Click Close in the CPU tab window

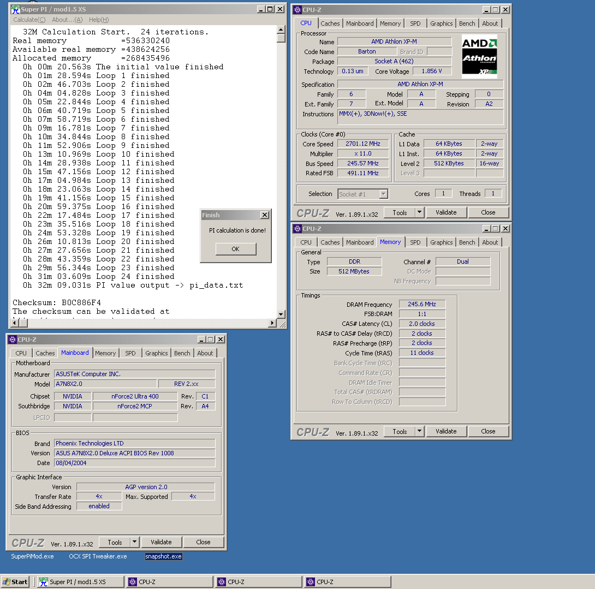489,212
